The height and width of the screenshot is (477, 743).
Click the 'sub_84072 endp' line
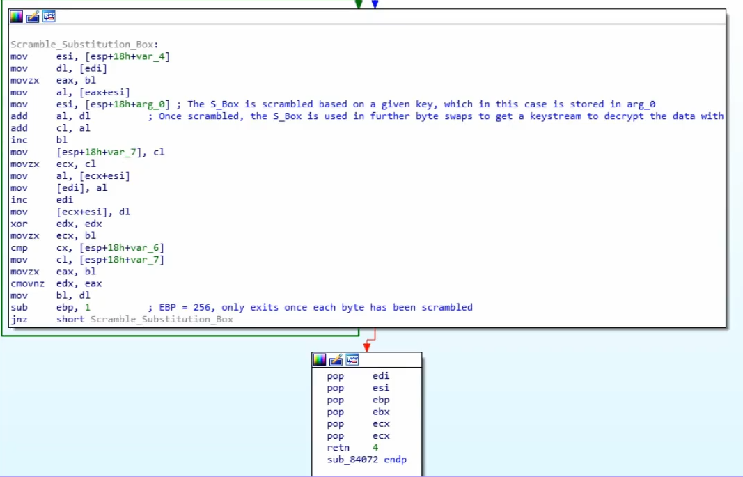[367, 460]
